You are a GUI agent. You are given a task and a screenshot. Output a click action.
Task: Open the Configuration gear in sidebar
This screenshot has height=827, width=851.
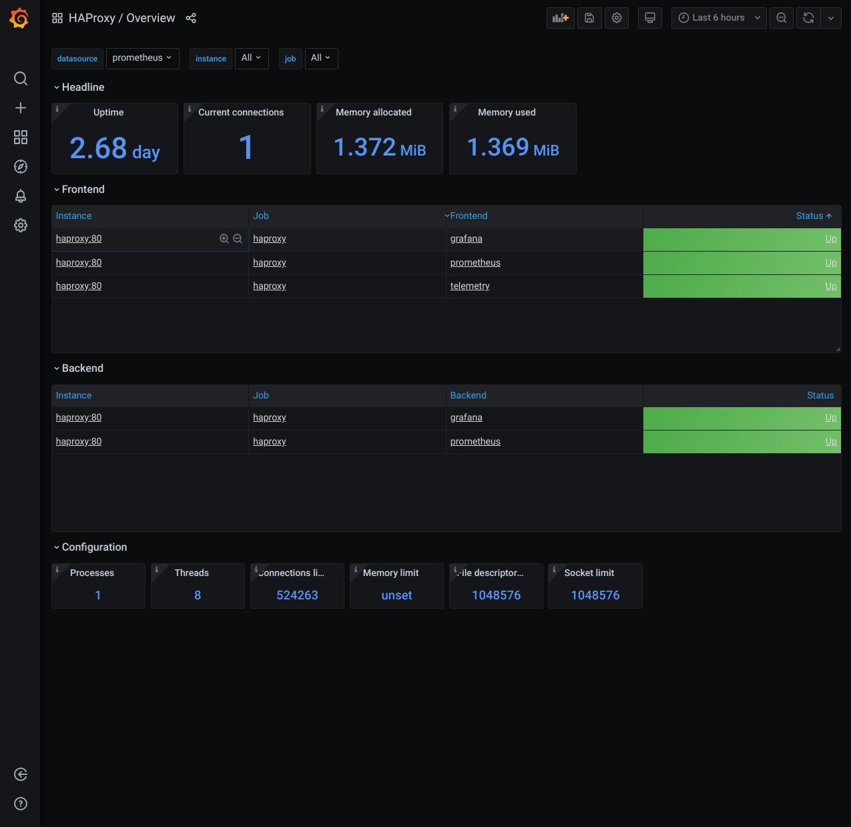(x=21, y=226)
